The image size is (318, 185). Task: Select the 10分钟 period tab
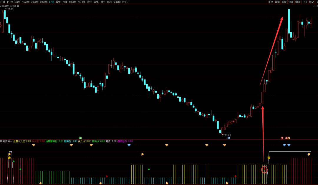tap(73, 2)
